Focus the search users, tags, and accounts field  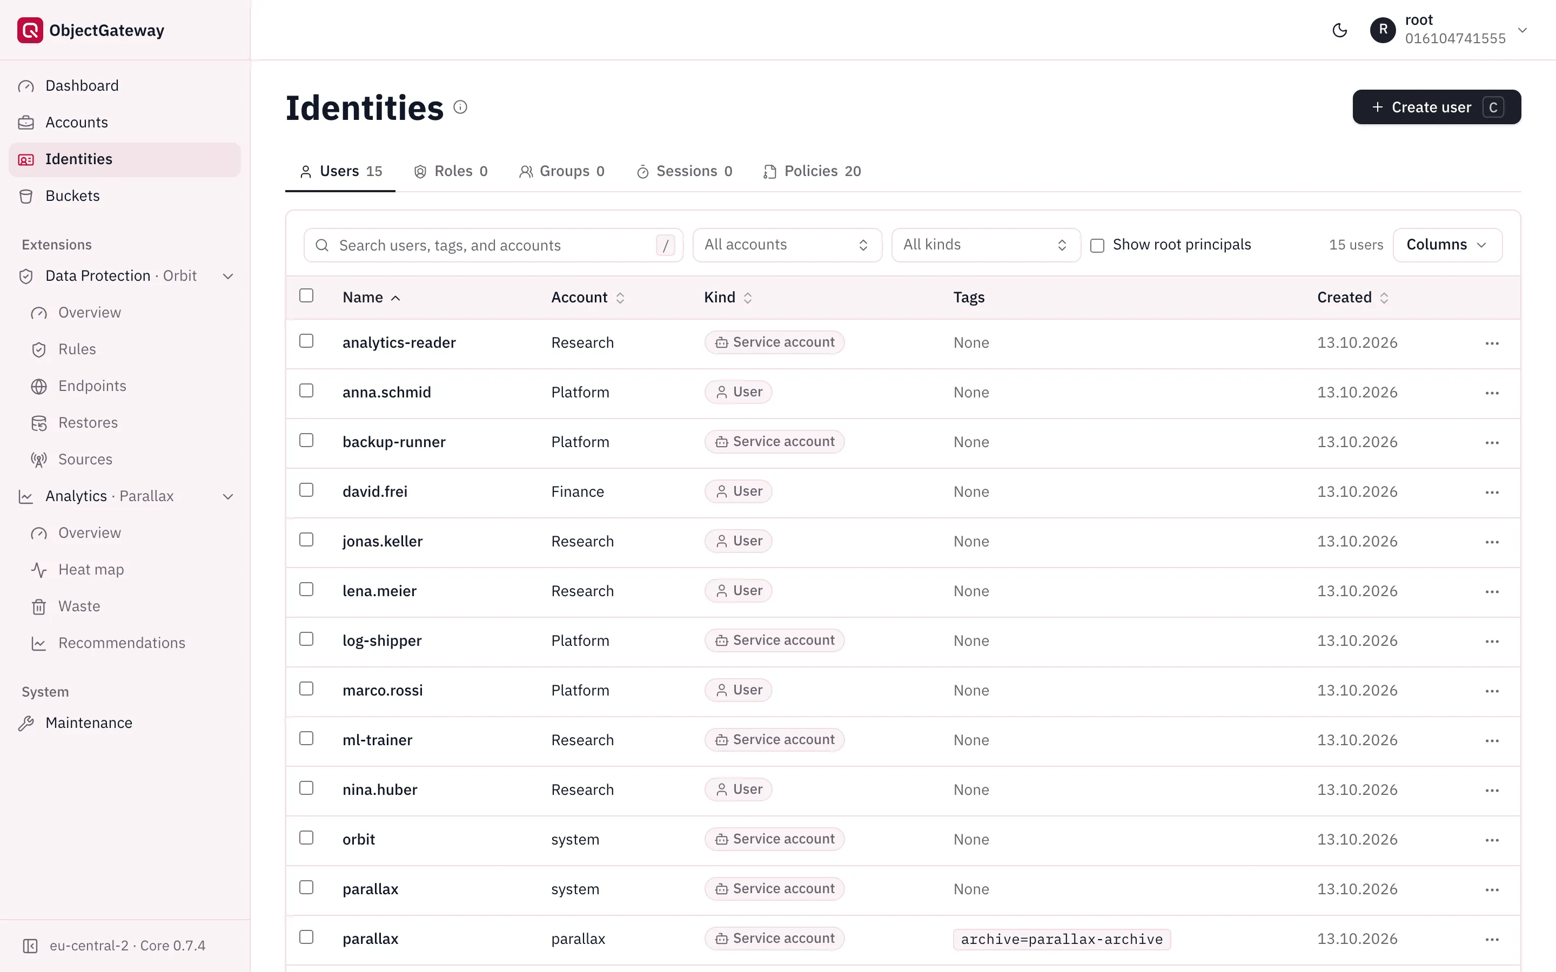tap(493, 246)
